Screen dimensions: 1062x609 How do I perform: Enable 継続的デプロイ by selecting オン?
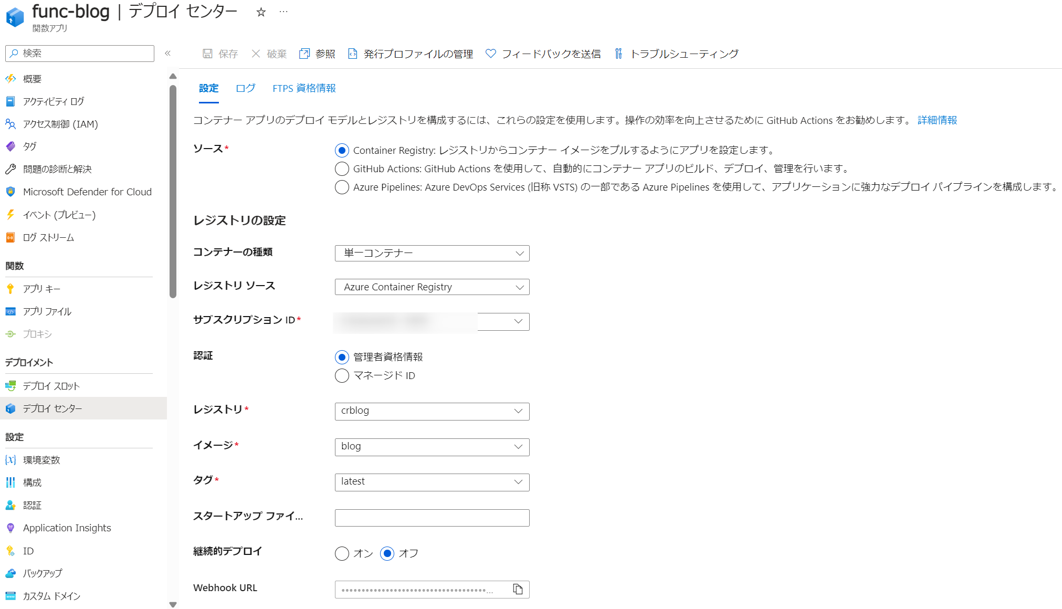342,553
